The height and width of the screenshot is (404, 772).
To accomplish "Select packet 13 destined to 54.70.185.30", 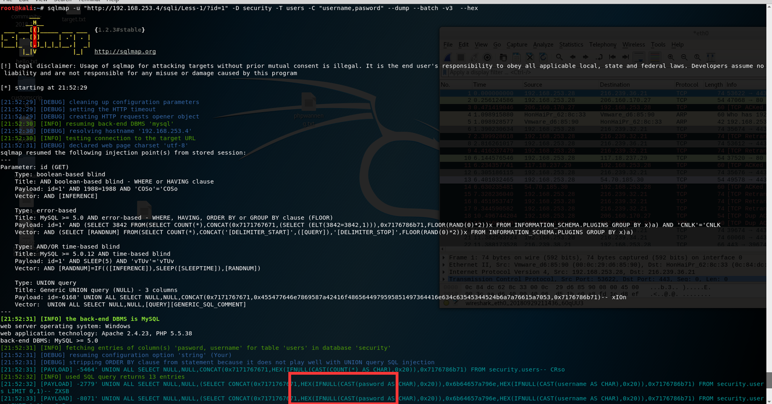I will [603, 180].
